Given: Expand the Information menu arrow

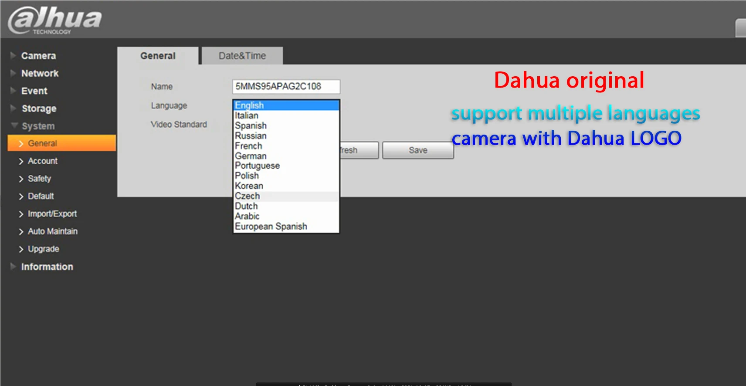Looking at the screenshot, I should [13, 266].
